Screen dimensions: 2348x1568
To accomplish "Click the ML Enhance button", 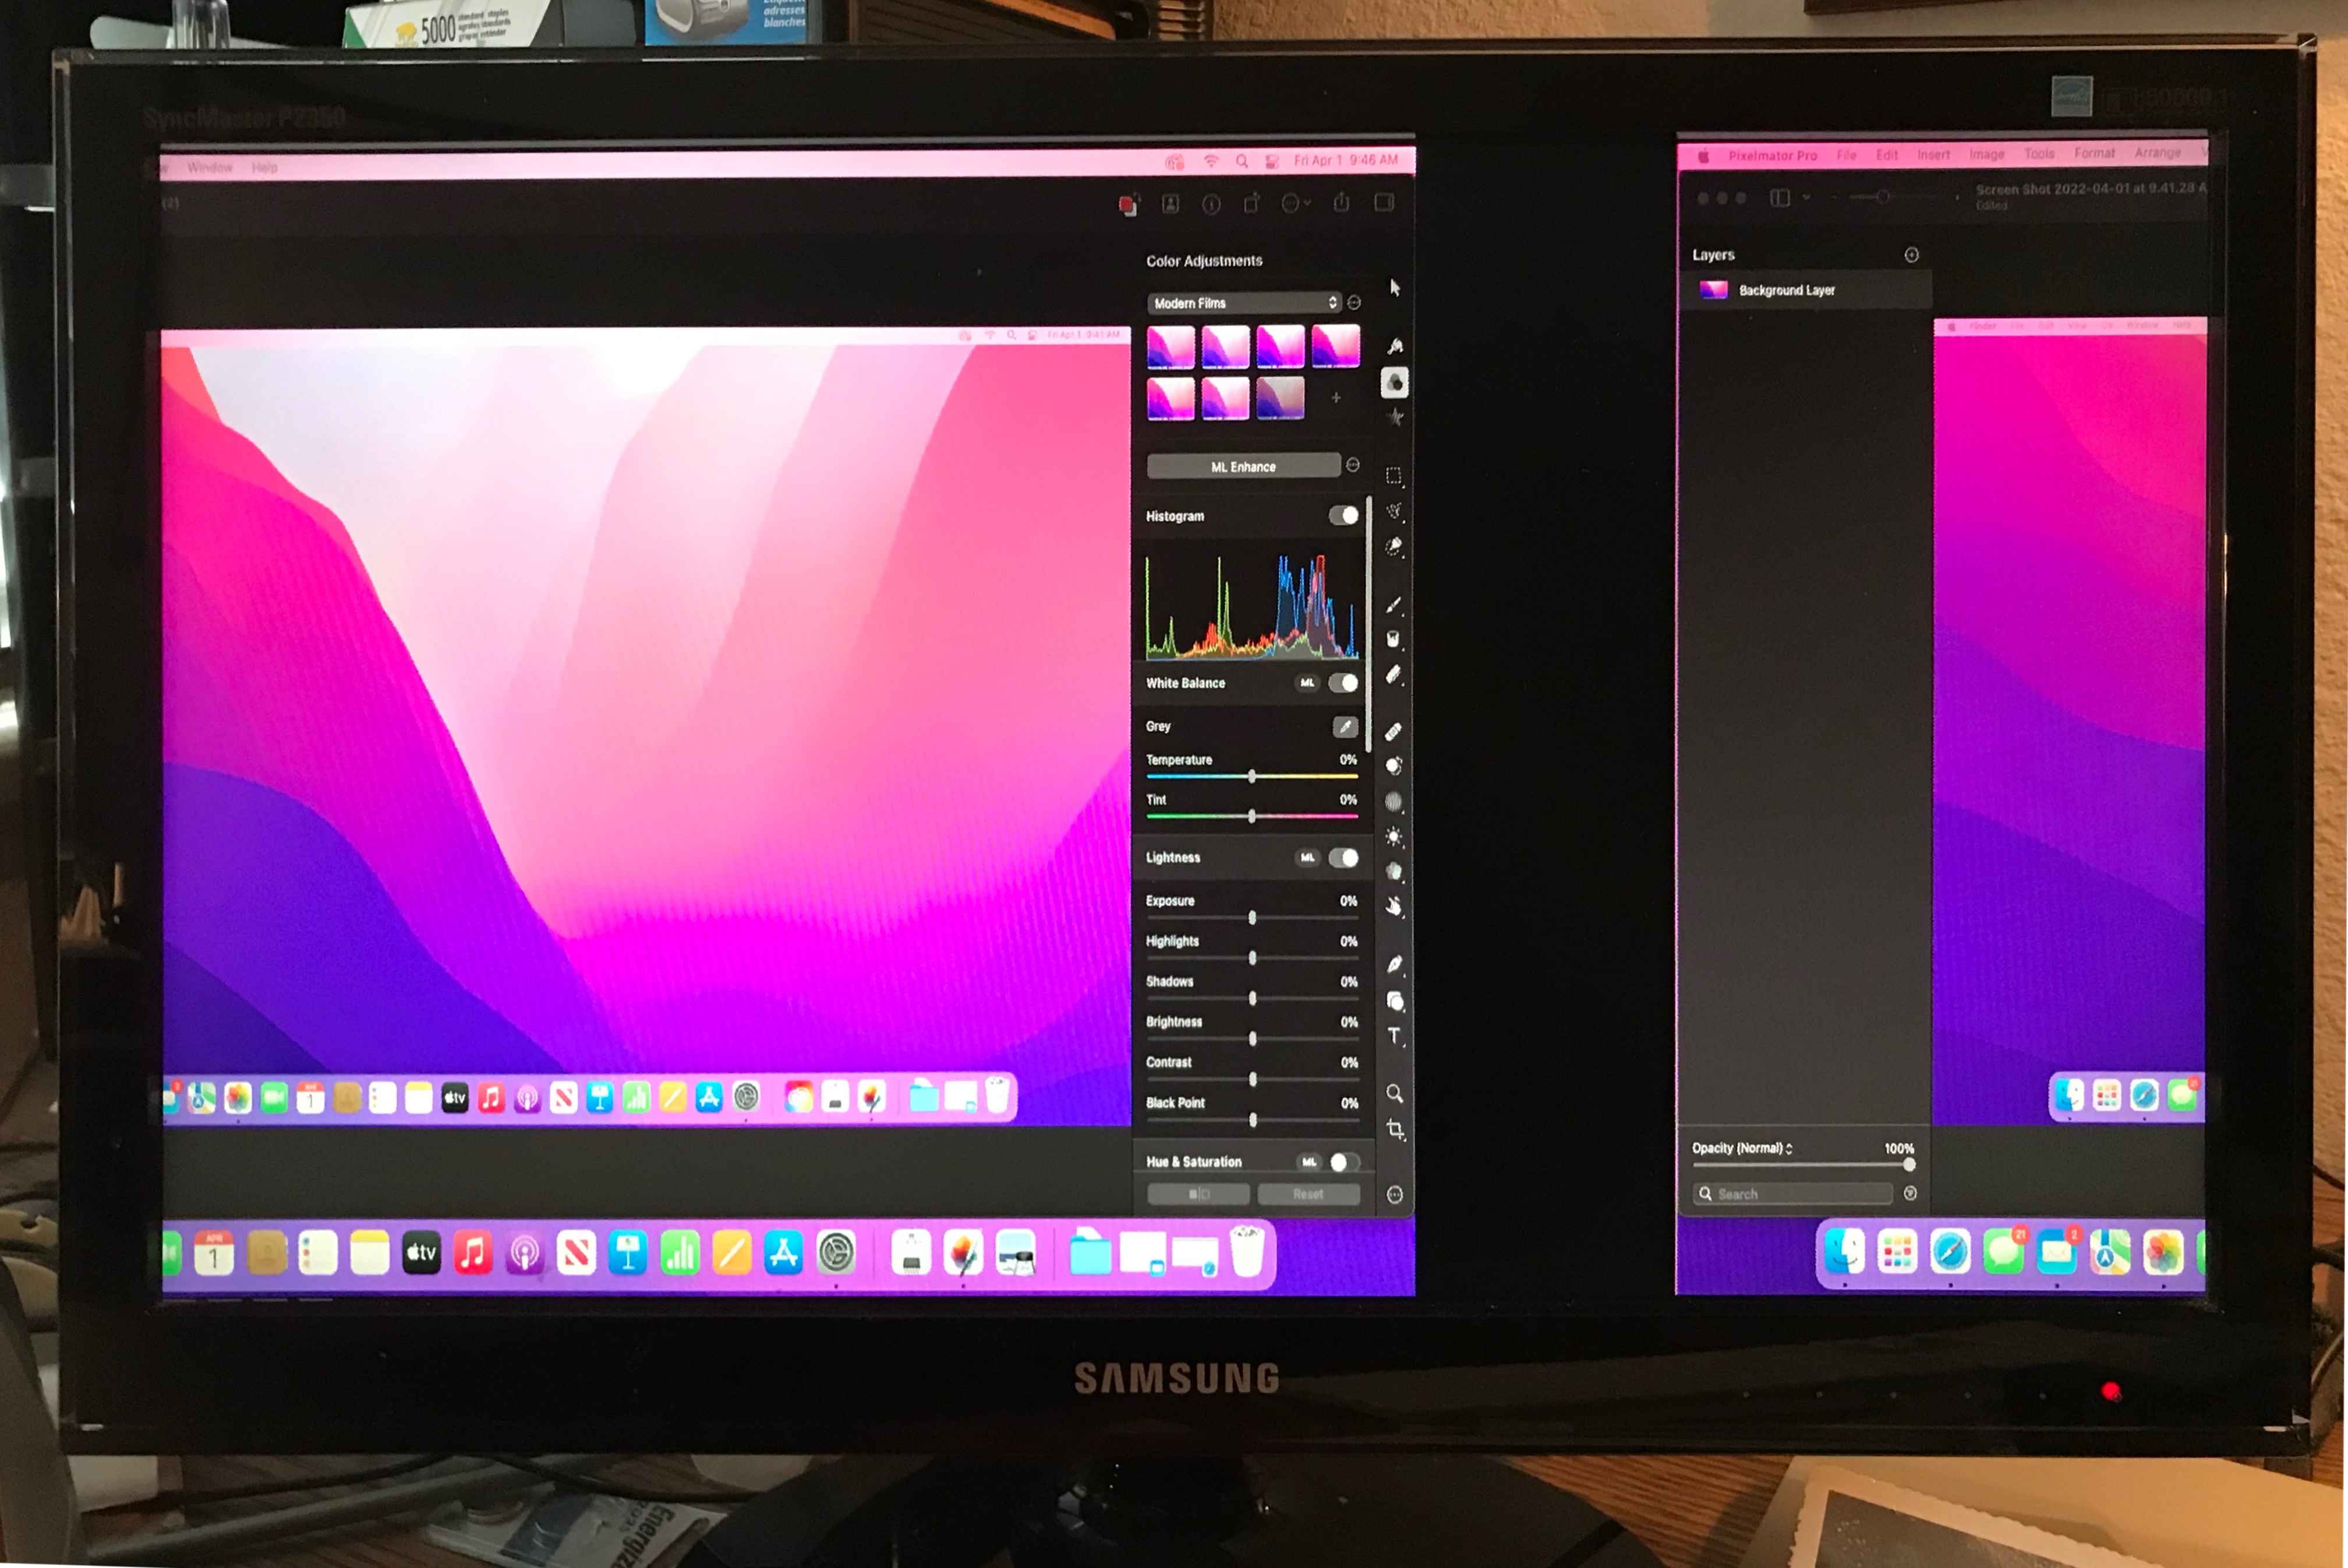I will [x=1243, y=466].
